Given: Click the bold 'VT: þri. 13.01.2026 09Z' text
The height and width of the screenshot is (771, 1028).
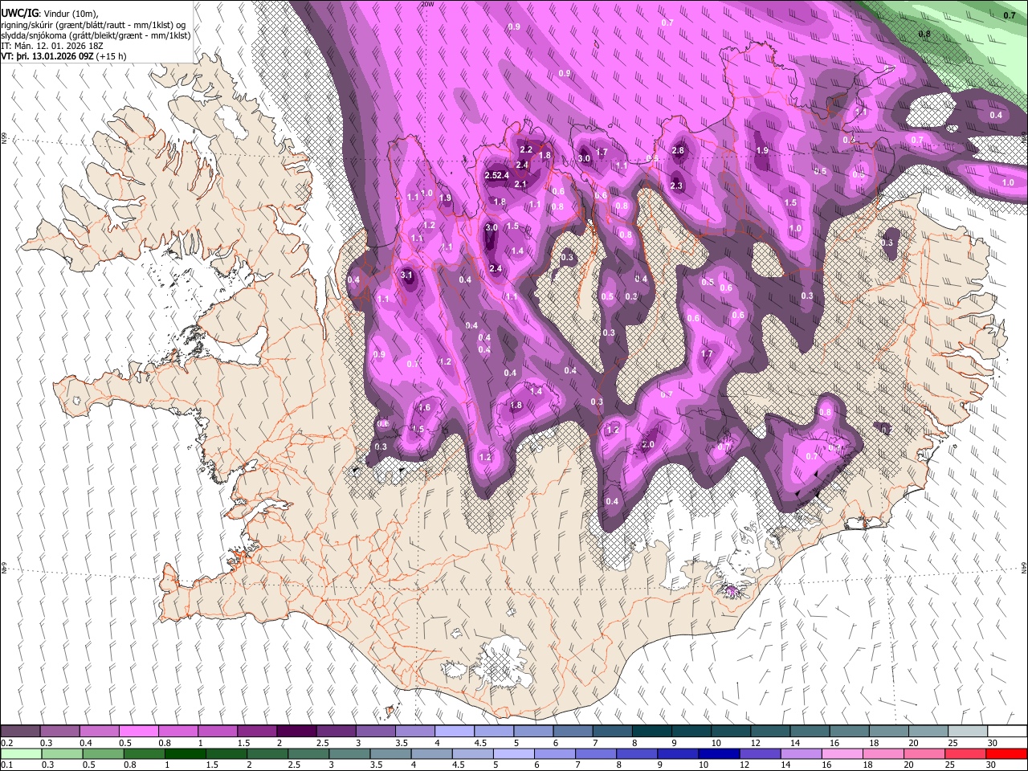Looking at the screenshot, I should [47, 56].
